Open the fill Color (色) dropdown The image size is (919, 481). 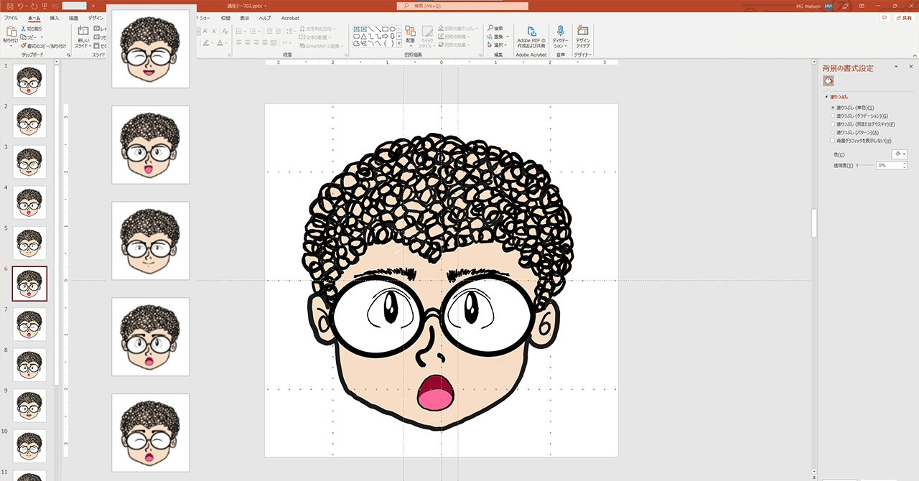tap(899, 154)
